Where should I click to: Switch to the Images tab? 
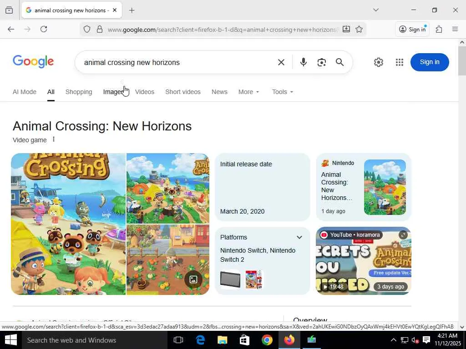113,92
